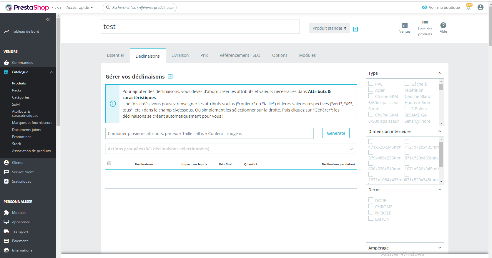Open the Packs submenu link
The image size is (492, 258).
[x=17, y=90]
